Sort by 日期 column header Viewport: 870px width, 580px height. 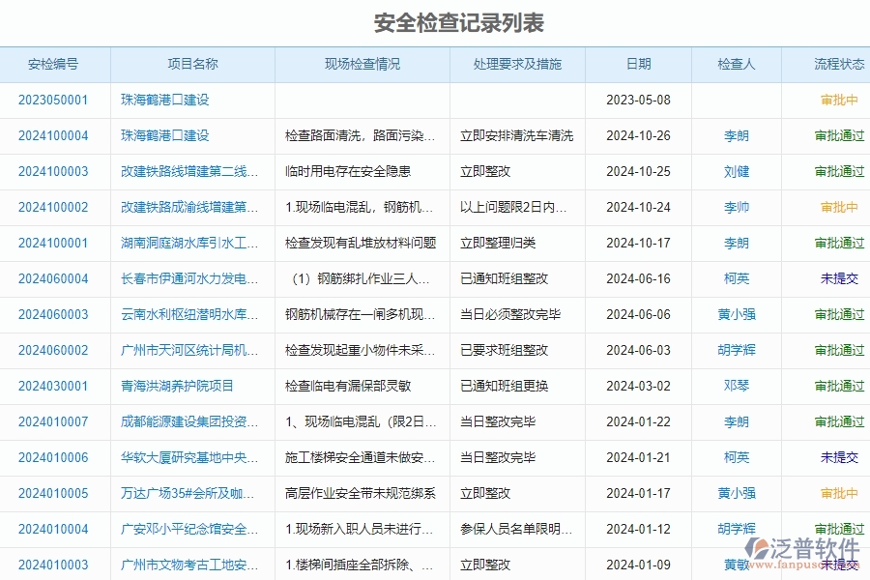(x=638, y=65)
